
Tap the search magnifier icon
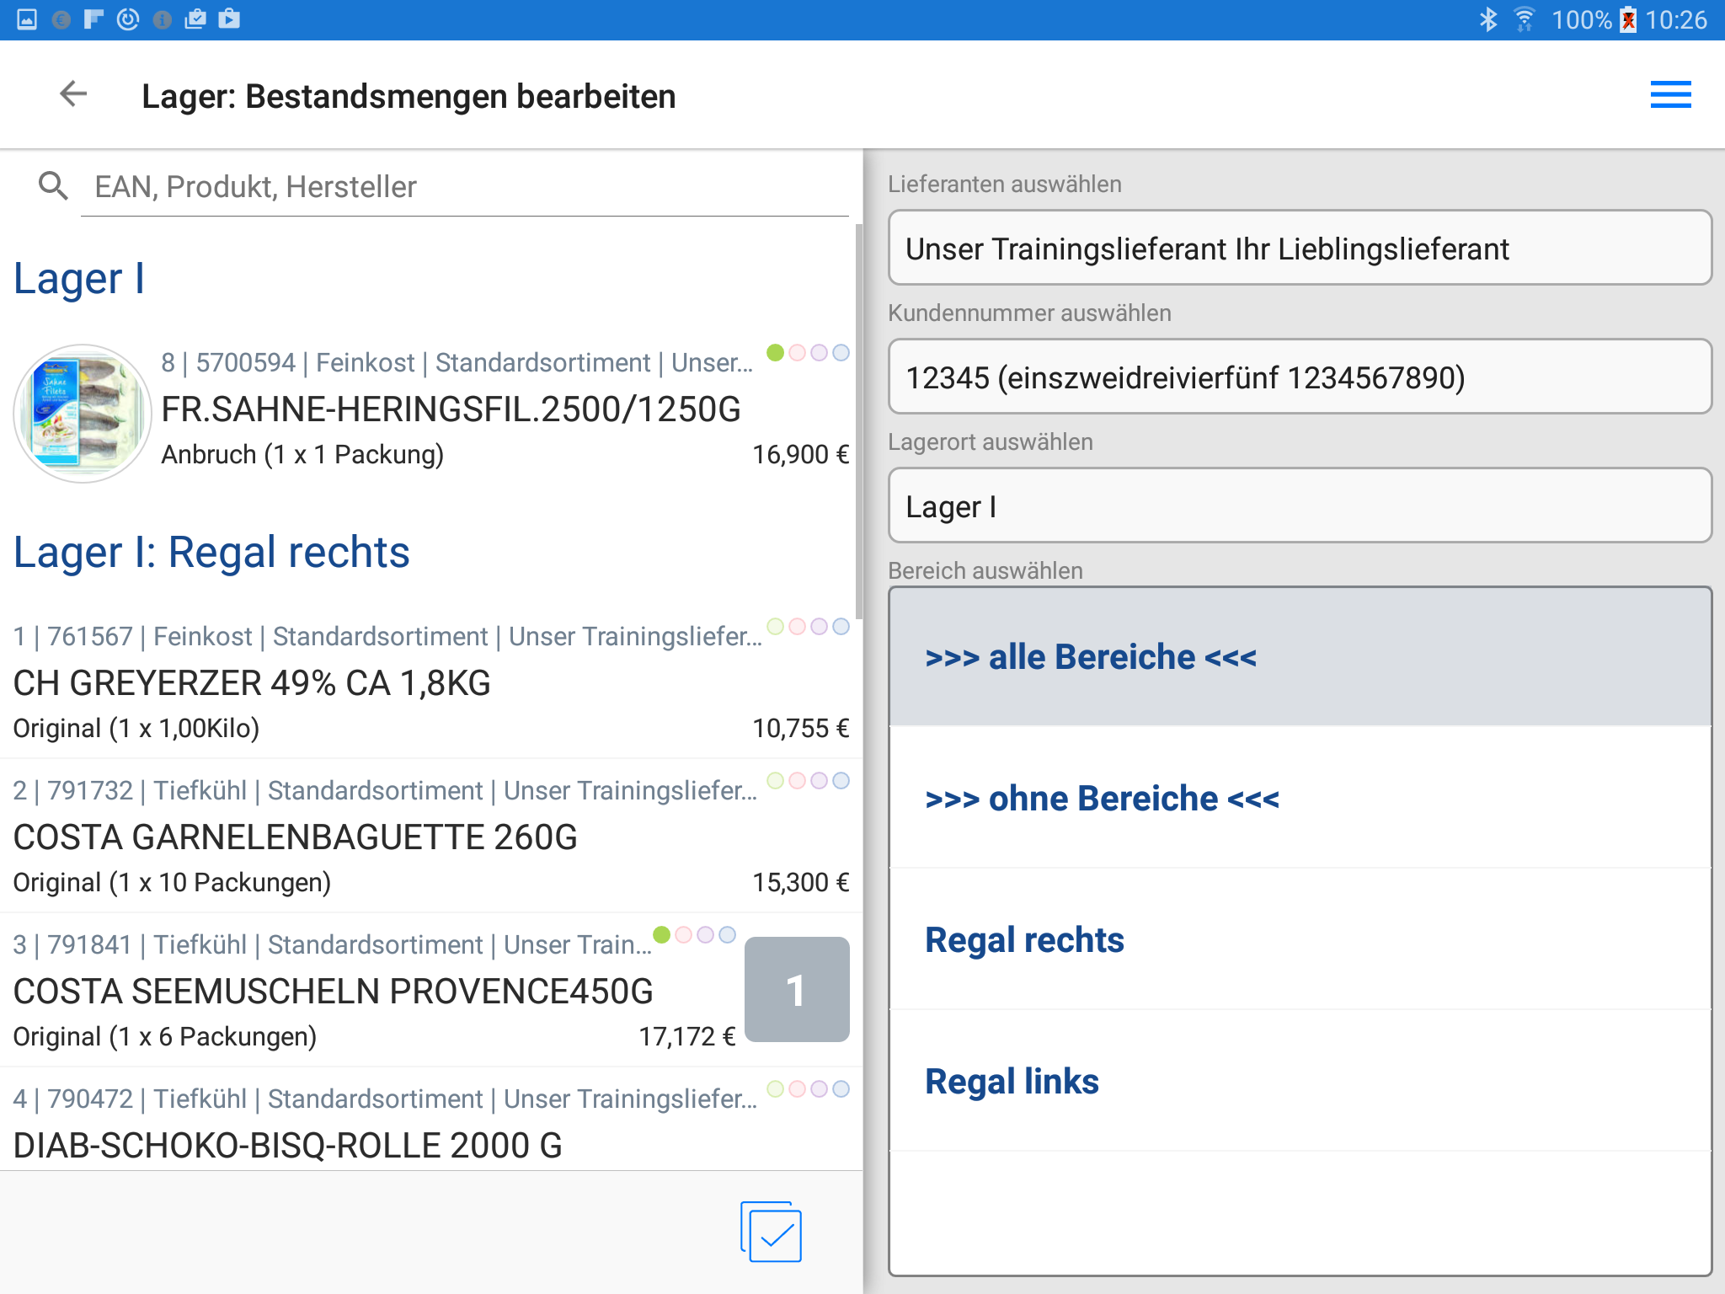click(53, 186)
